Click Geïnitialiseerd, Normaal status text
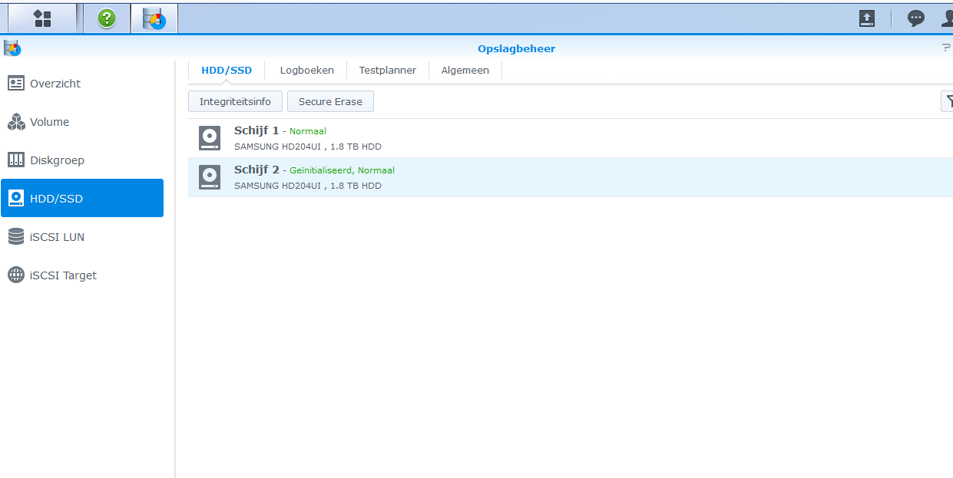 (342, 170)
